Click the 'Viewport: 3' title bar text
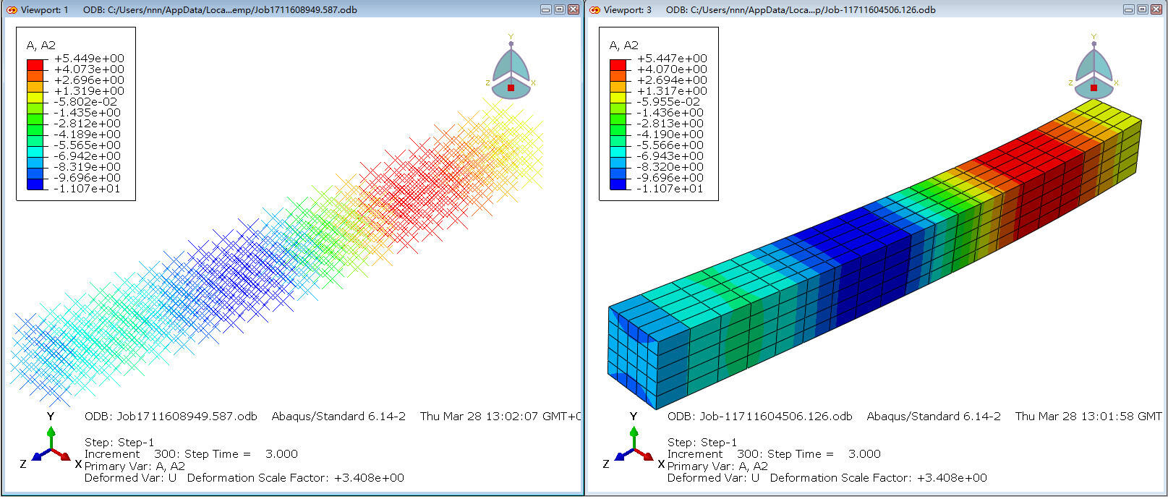Image resolution: width=1168 pixels, height=499 pixels. click(628, 9)
